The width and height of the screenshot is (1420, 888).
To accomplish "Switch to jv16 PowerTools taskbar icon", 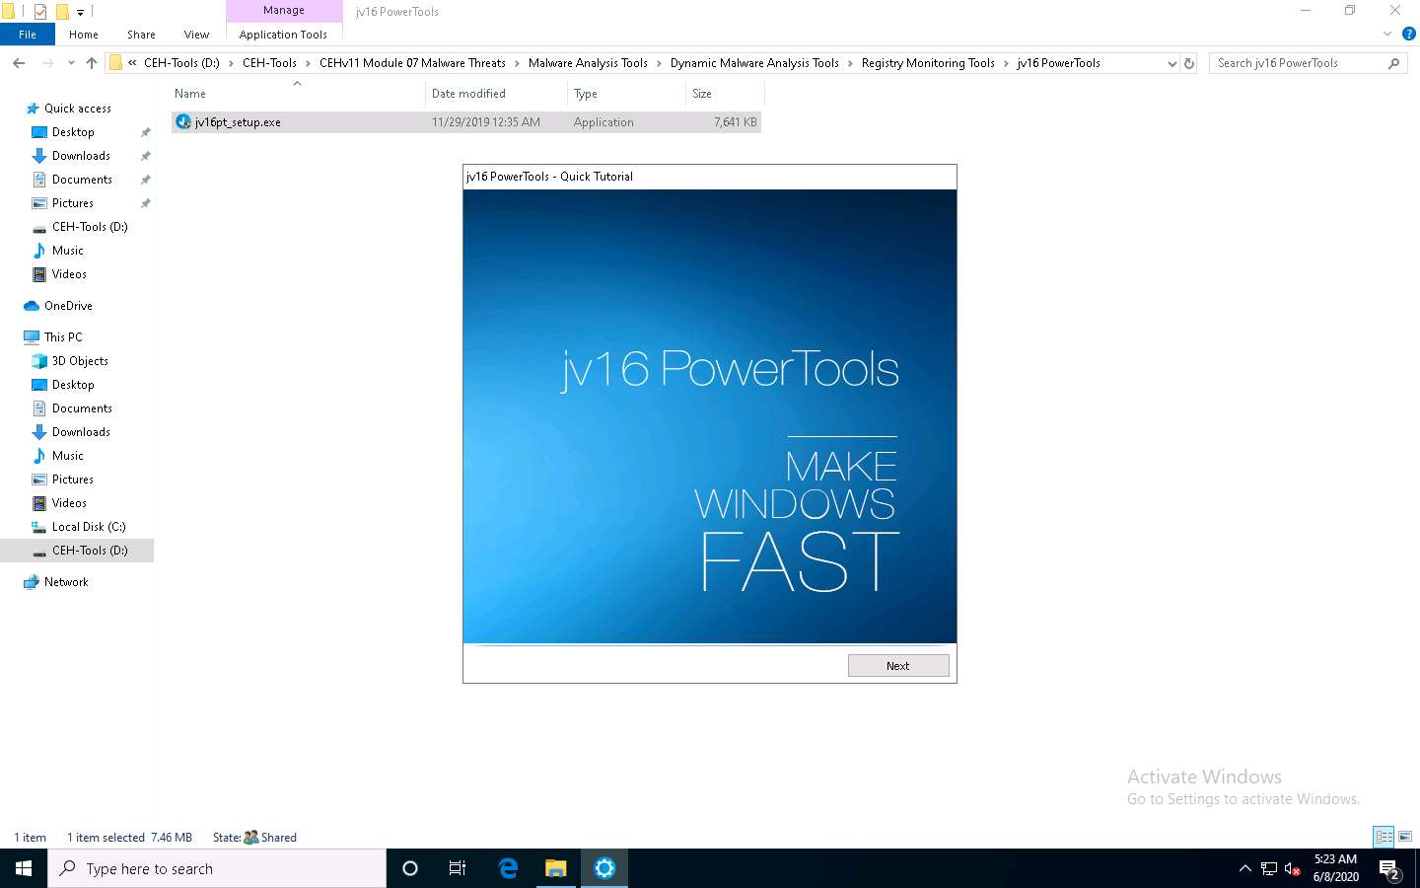I will pos(604,868).
